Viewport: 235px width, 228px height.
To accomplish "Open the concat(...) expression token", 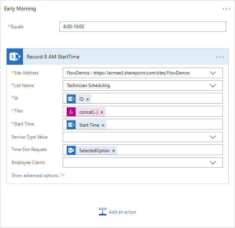I will (89, 112).
